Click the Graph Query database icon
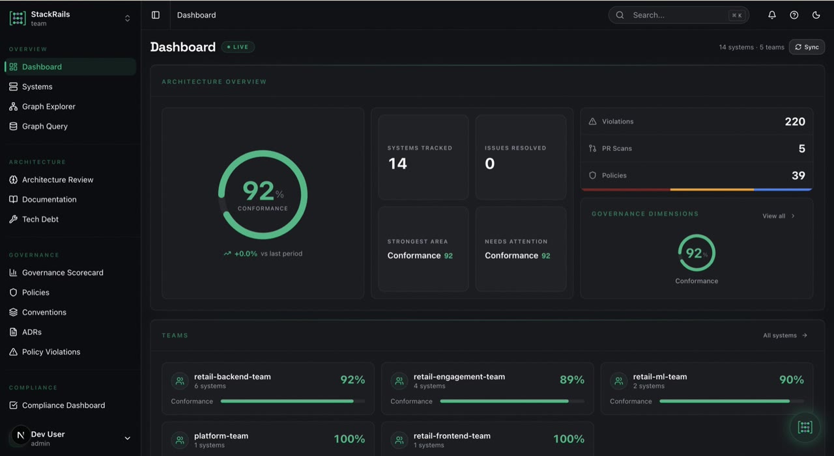Image resolution: width=834 pixels, height=456 pixels. (x=13, y=126)
